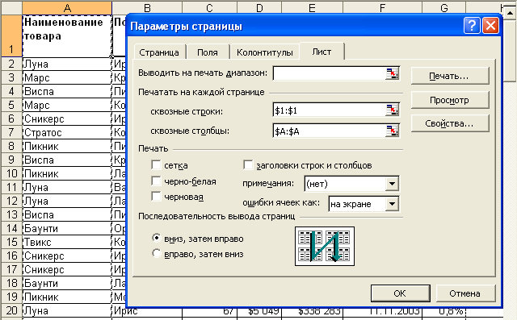Click cell Луна in row 2
This screenshot has width=517, height=320.
67,64
